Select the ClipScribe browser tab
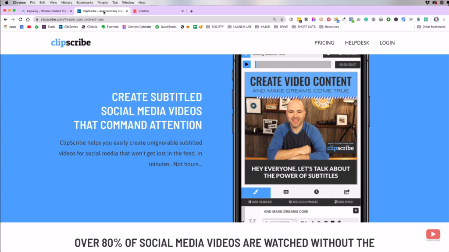The height and width of the screenshot is (252, 449). click(x=102, y=11)
